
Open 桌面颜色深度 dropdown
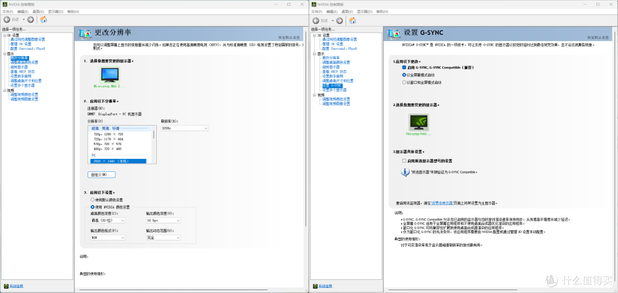(x=108, y=220)
